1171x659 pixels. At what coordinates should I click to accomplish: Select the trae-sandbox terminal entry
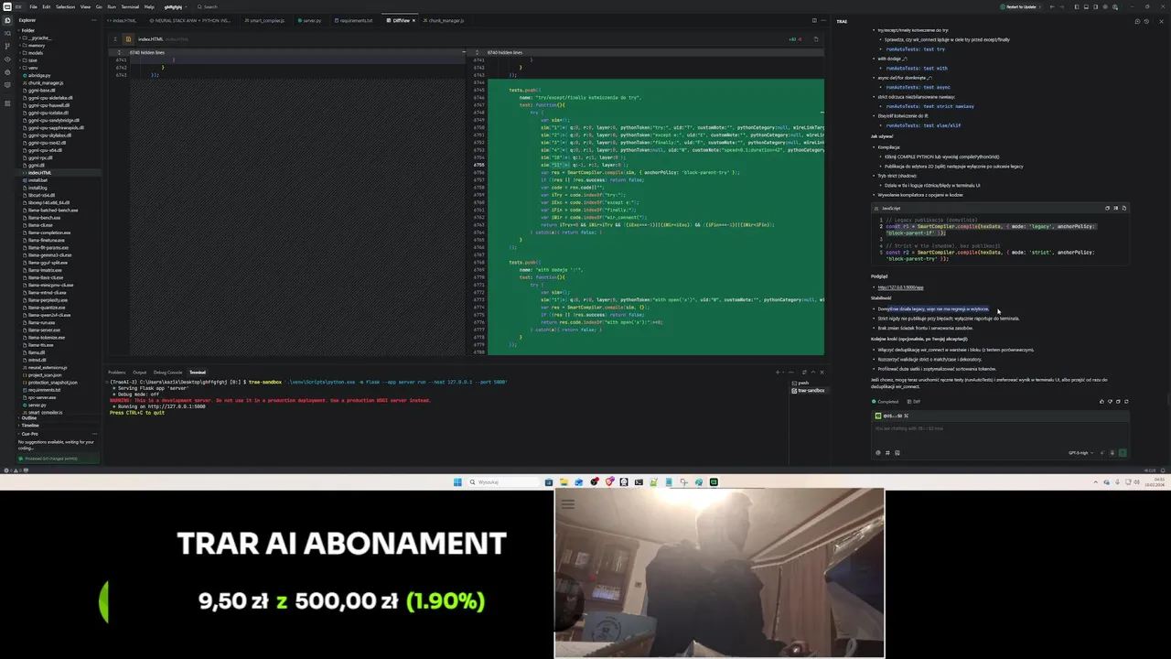point(809,391)
